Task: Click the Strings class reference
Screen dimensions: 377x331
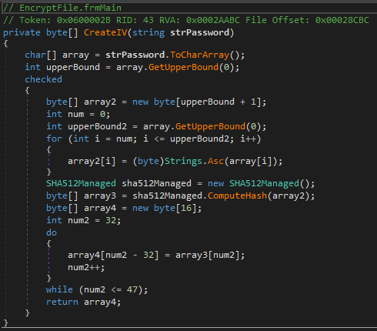Action: [183, 161]
